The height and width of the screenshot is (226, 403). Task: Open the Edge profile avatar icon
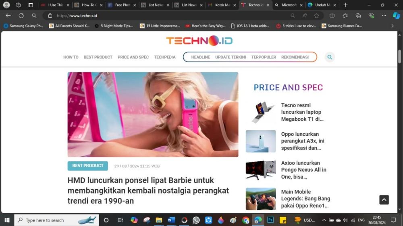click(x=6, y=5)
